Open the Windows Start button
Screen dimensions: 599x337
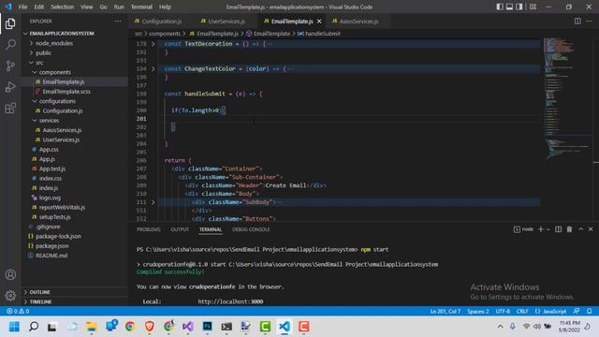(x=14, y=327)
